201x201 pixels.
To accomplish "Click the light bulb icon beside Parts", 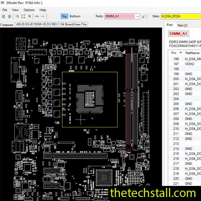I will pyautogui.click(x=143, y=16).
